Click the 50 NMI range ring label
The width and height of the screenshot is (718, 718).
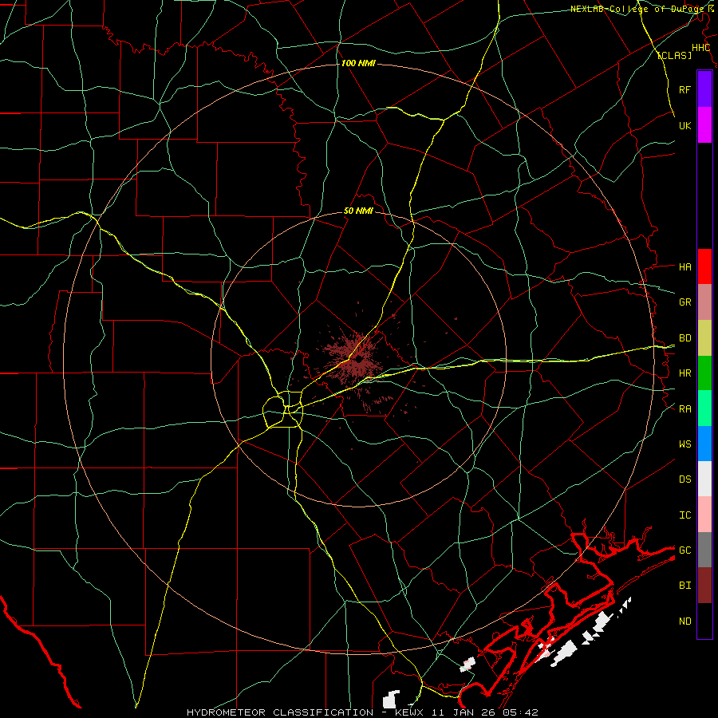tap(358, 211)
